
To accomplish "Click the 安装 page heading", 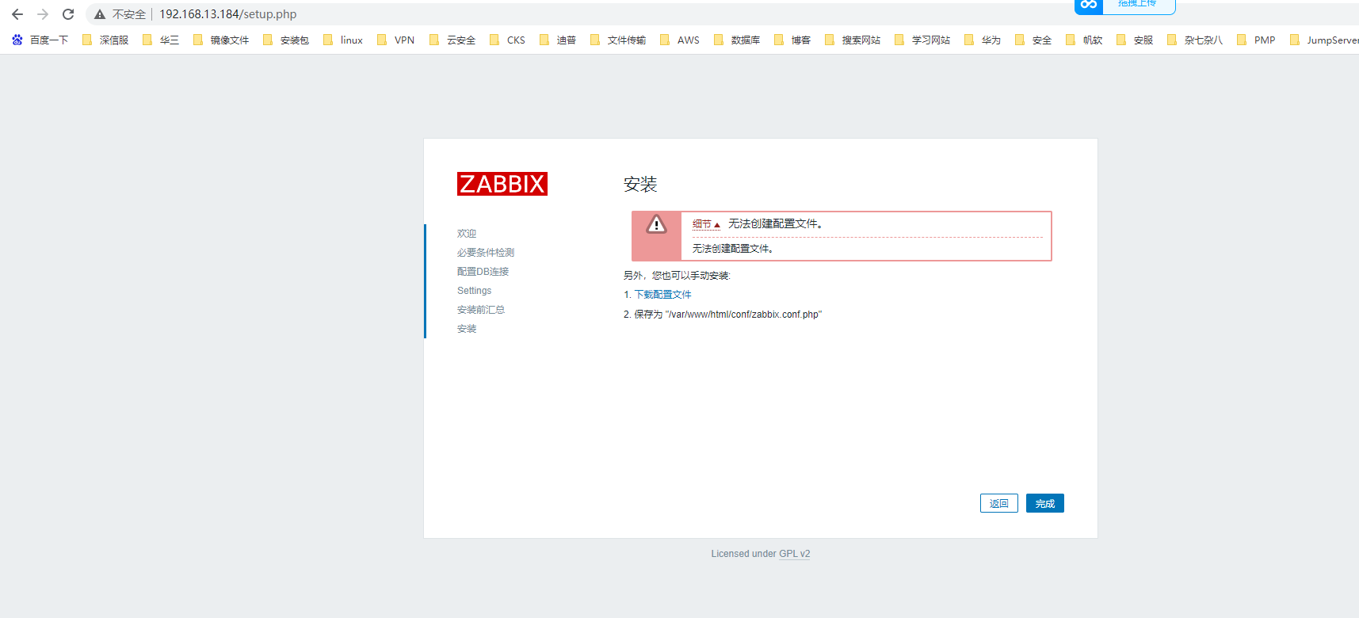I will pos(640,185).
